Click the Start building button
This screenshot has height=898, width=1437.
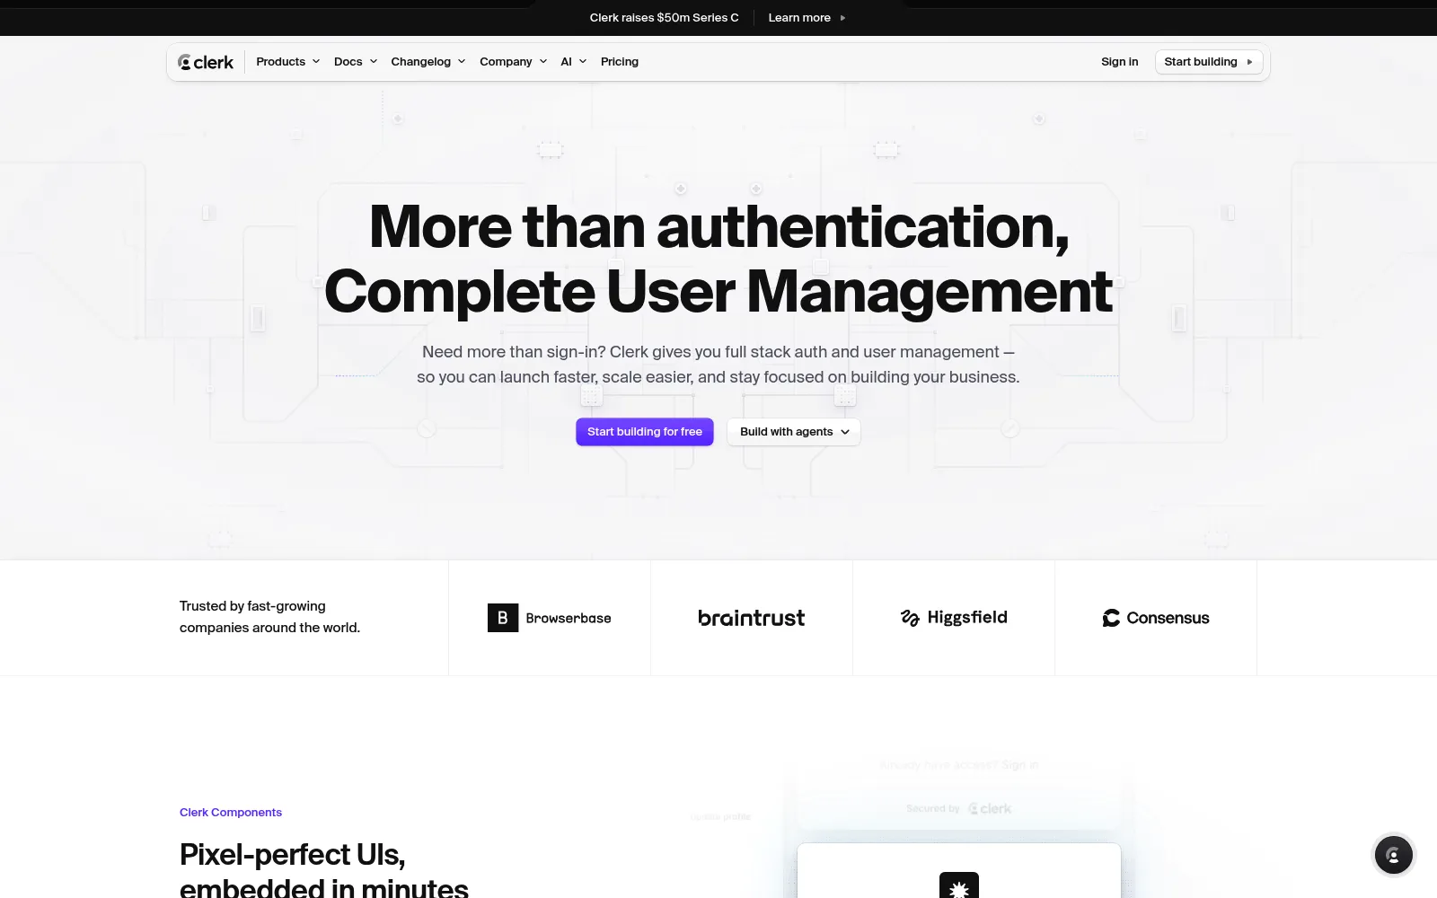click(1209, 62)
